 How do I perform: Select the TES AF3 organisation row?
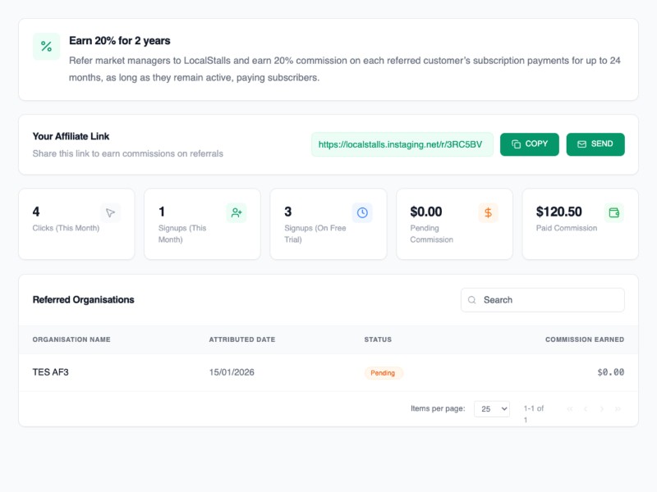tap(51, 372)
